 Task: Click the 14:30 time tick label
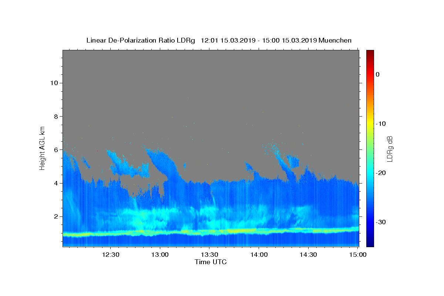tap(308, 255)
